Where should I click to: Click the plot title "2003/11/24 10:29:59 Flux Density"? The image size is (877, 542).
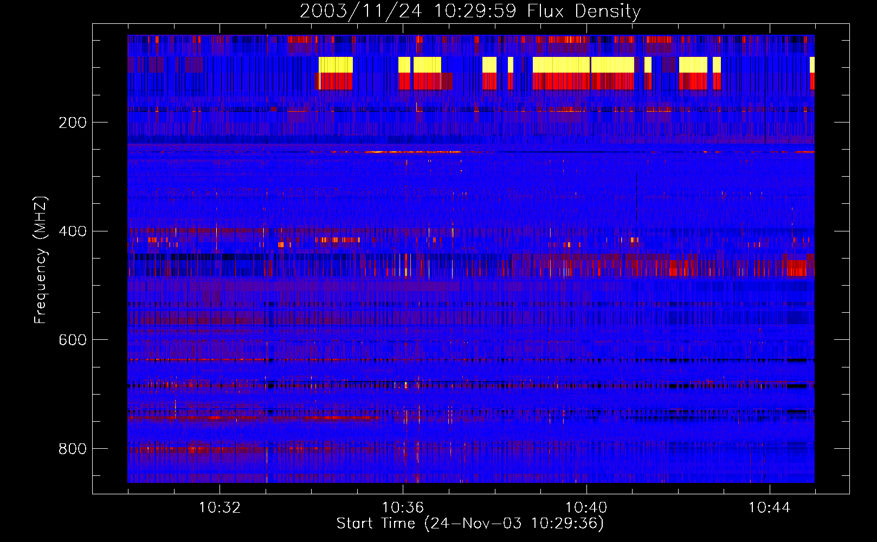(x=470, y=11)
